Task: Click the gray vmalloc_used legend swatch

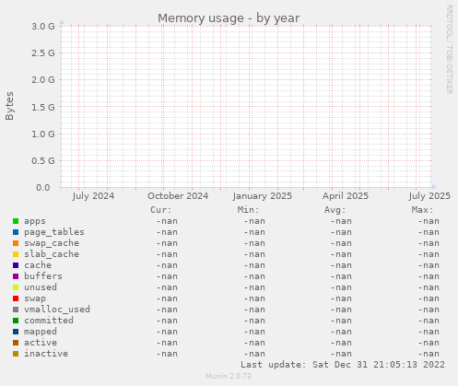Action: tap(16, 310)
